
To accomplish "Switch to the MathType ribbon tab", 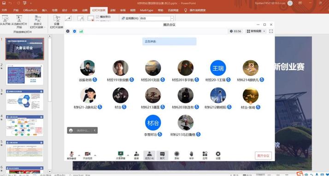I will coord(147,10).
